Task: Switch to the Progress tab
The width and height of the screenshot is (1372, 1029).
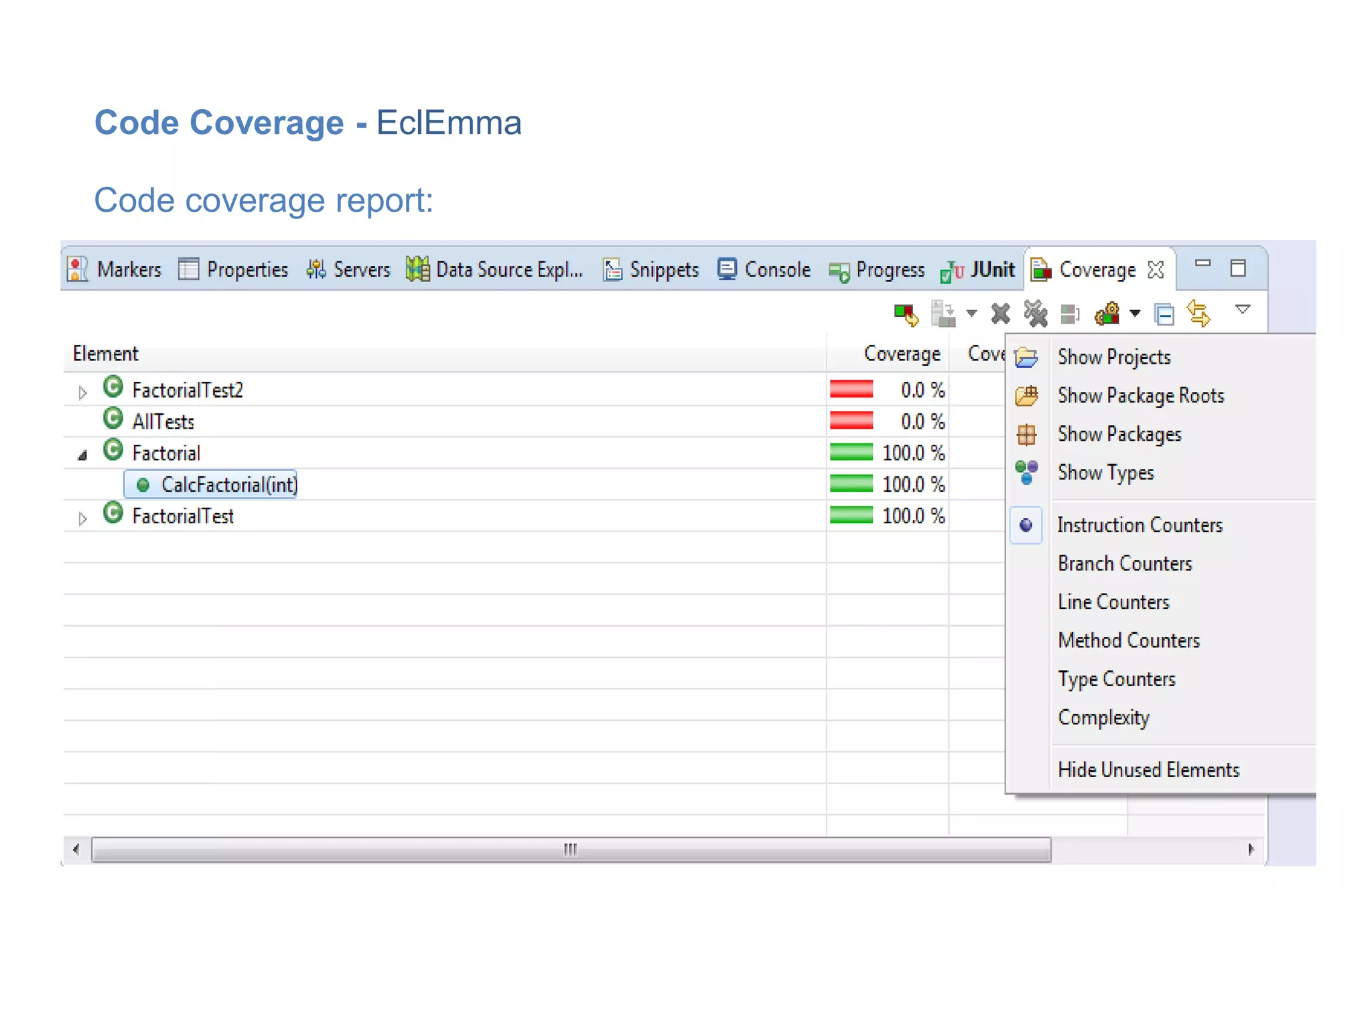Action: click(x=876, y=270)
